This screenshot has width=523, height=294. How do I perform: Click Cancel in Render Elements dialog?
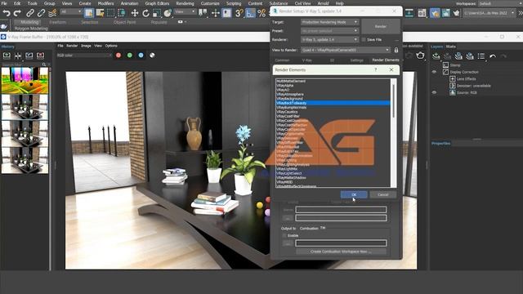click(382, 194)
